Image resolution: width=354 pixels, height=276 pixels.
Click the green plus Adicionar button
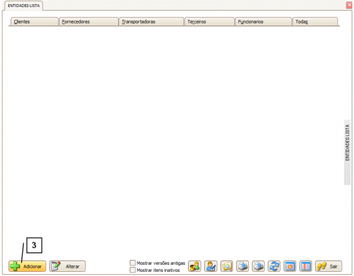27,267
